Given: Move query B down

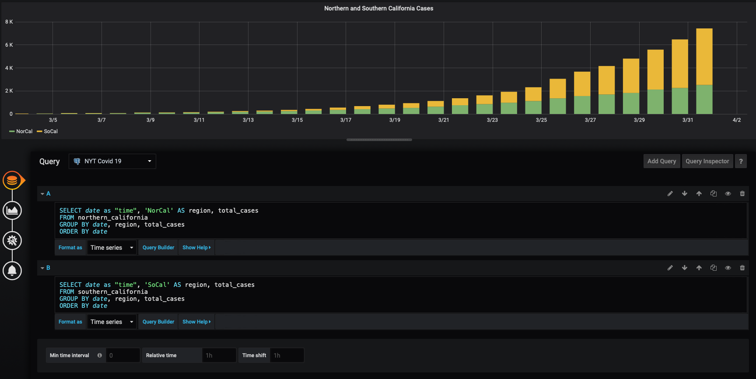Looking at the screenshot, I should pyautogui.click(x=685, y=268).
